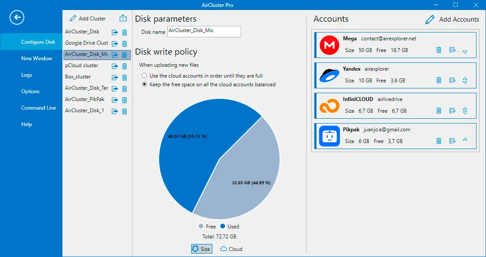
Task: Delete AirCluster_Disk_1 with trash icon
Action: point(124,111)
